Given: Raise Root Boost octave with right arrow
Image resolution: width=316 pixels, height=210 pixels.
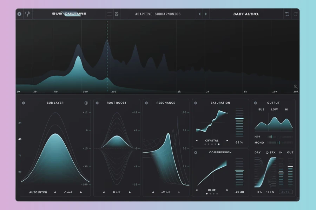Looking at the screenshot, I should (130, 192).
